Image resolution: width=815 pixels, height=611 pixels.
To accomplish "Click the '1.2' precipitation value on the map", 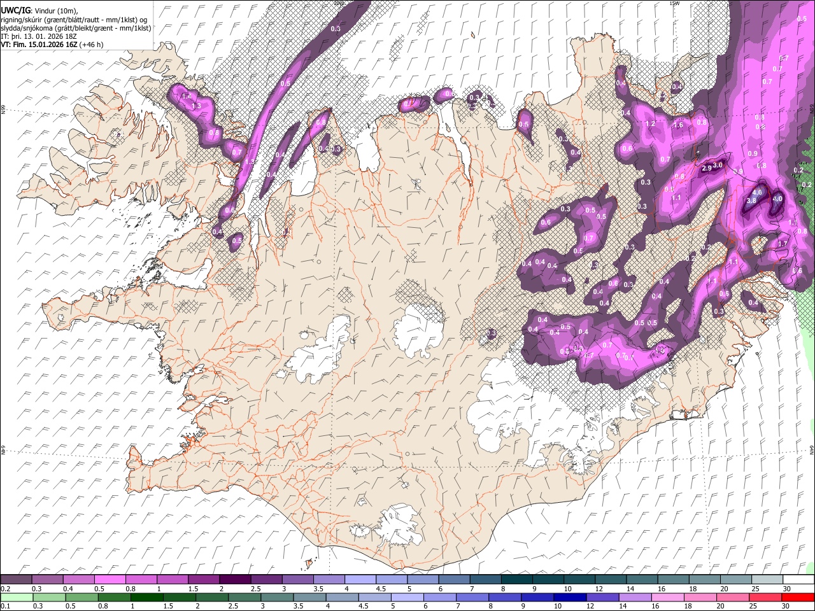I will tap(650, 124).
